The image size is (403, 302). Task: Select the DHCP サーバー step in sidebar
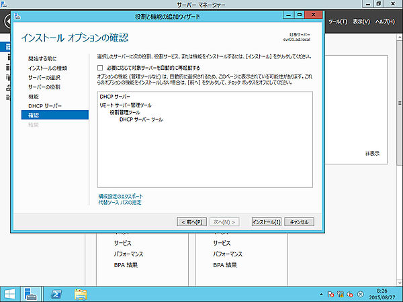tap(45, 106)
